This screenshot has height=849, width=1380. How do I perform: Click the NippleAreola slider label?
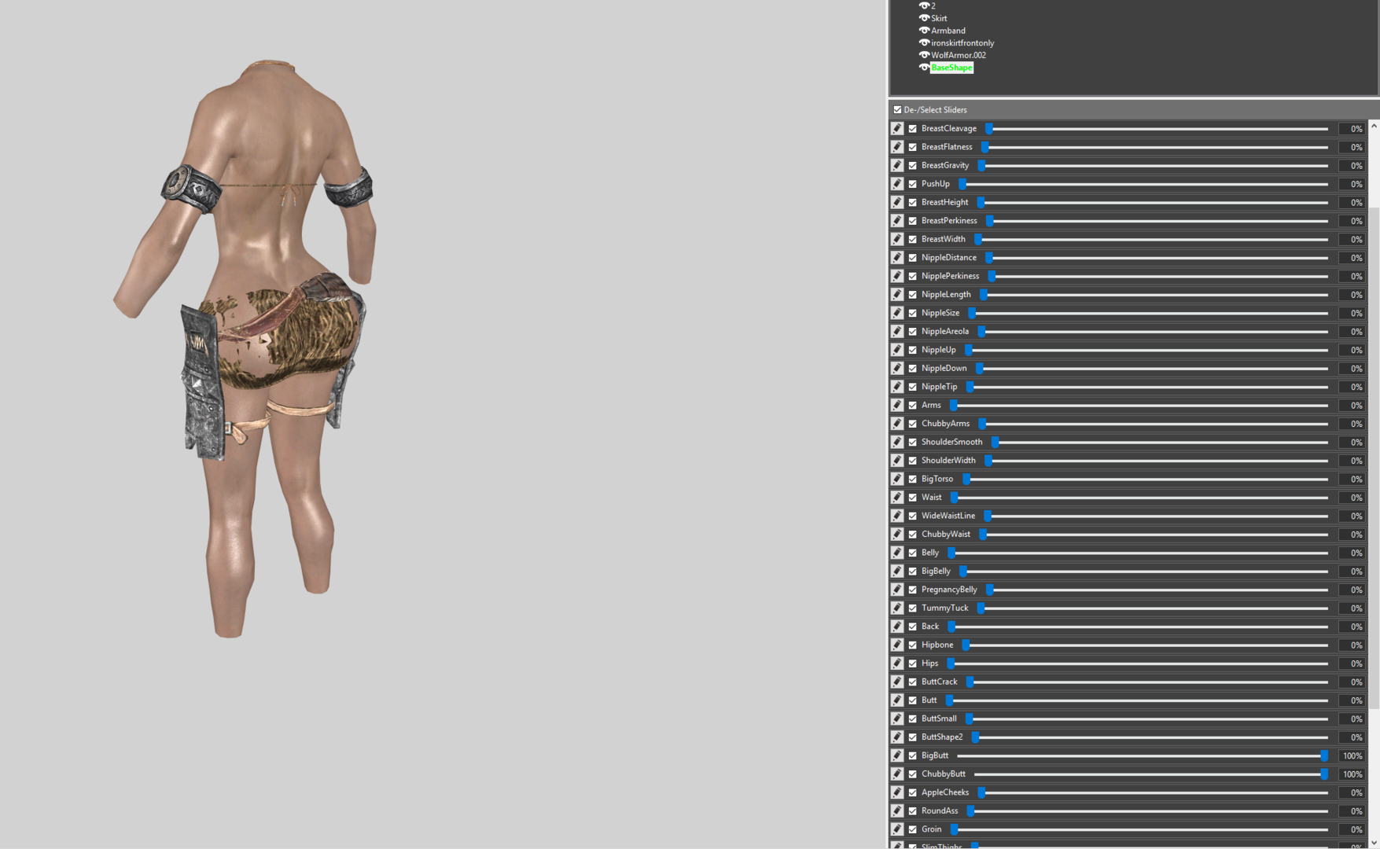pos(945,332)
